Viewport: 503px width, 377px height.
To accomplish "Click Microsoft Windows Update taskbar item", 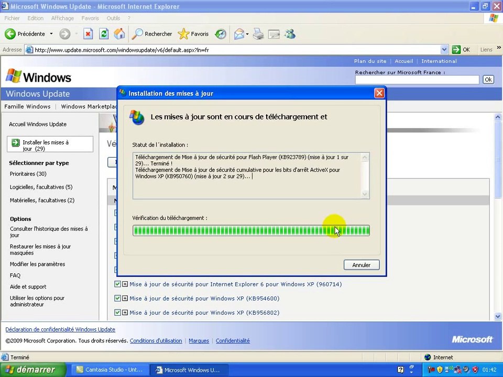I will tap(189, 370).
